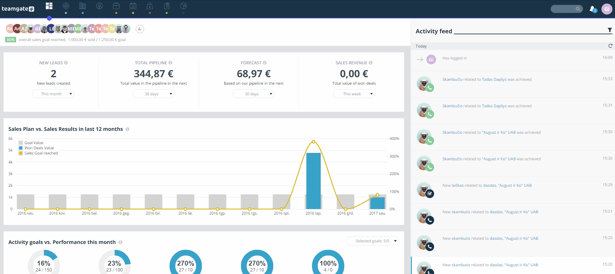
Task: Click the 'Today' feed section header
Action: (x=513, y=46)
